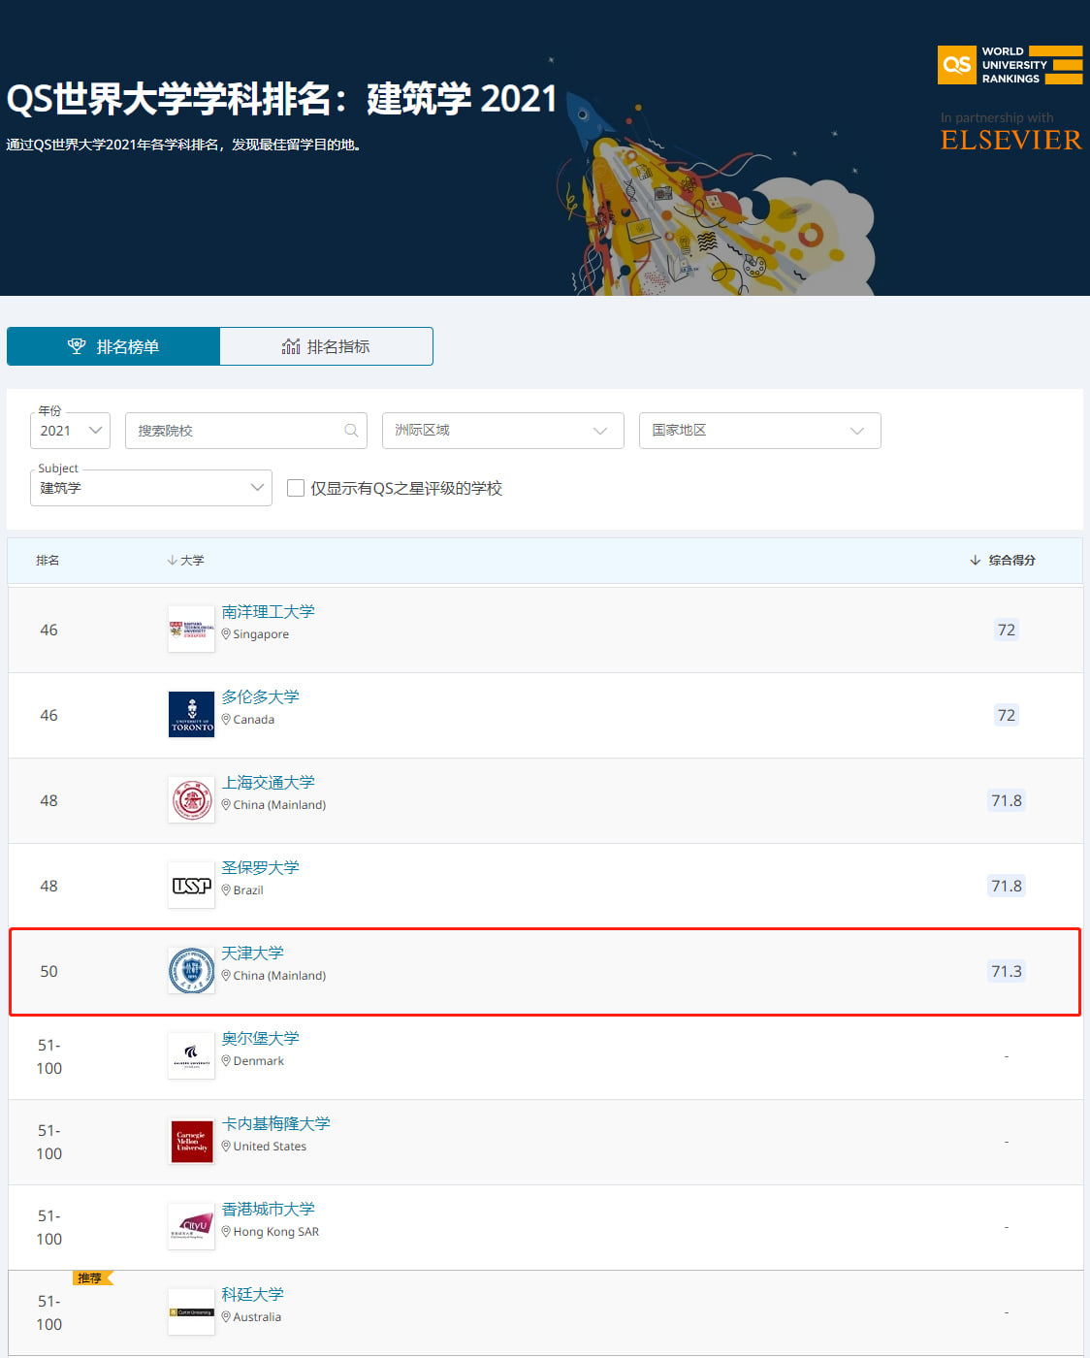Click the location pin beside Hong Kong SAR

226,1232
